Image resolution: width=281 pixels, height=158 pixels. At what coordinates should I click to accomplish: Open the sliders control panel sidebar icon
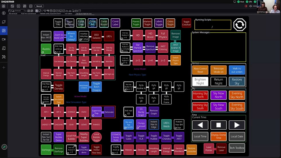tap(3, 31)
